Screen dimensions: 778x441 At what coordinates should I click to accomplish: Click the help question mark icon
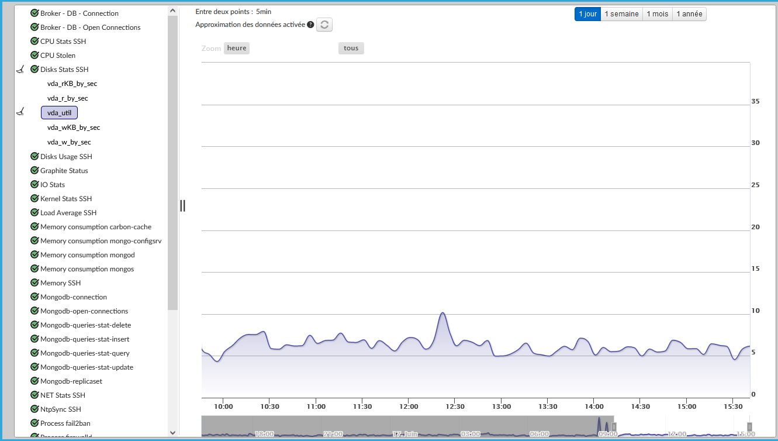point(310,25)
